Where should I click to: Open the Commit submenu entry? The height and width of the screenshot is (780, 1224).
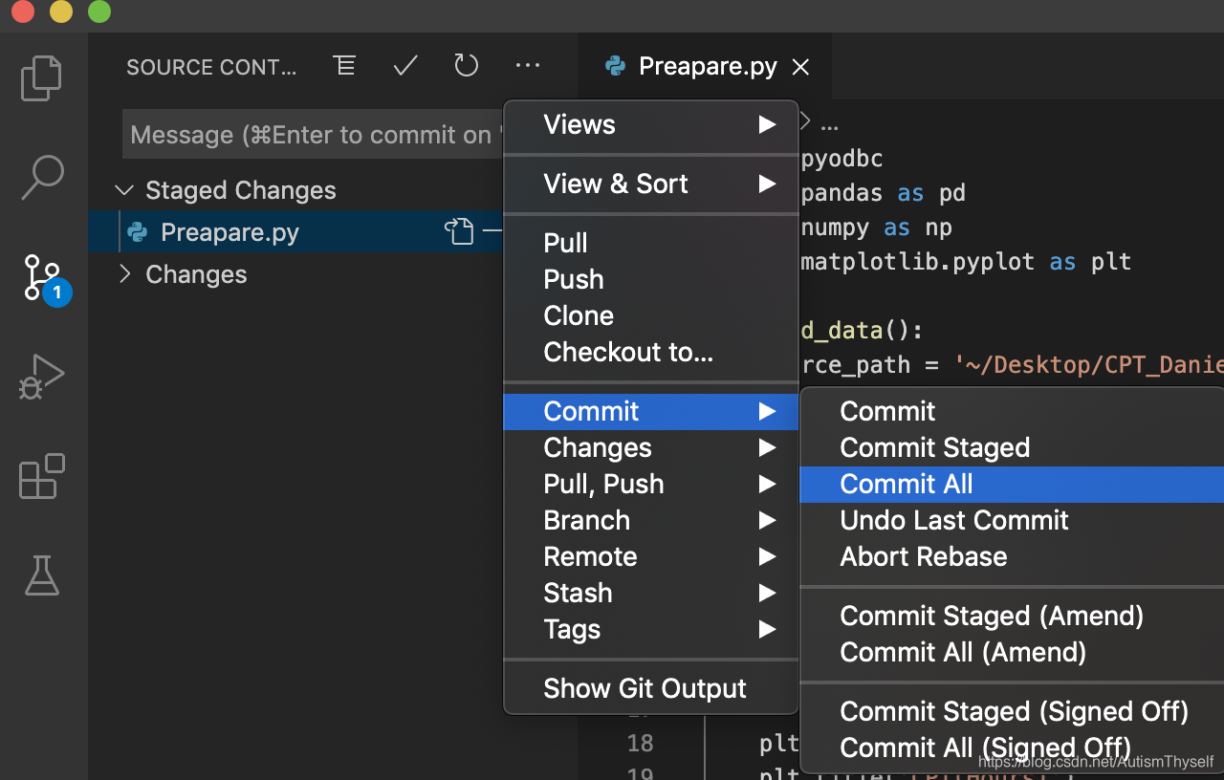click(x=651, y=412)
